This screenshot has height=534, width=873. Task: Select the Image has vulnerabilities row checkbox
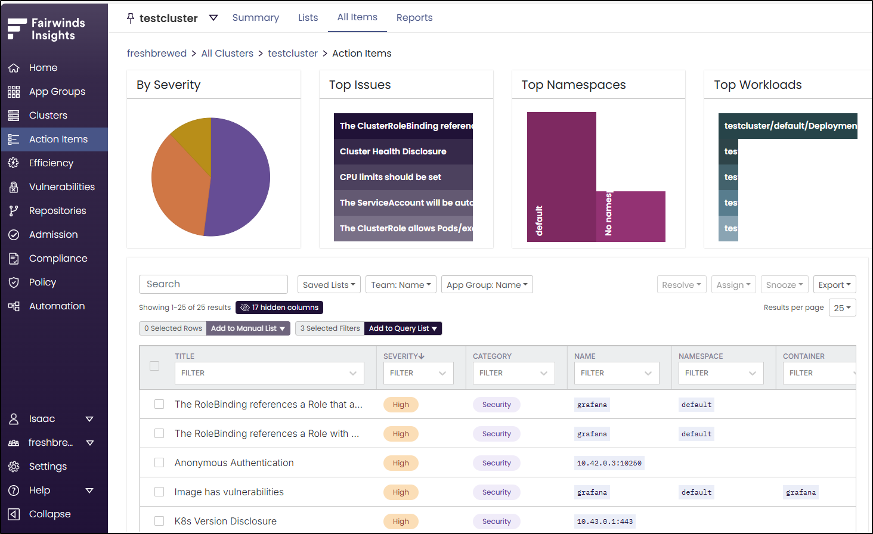click(159, 492)
